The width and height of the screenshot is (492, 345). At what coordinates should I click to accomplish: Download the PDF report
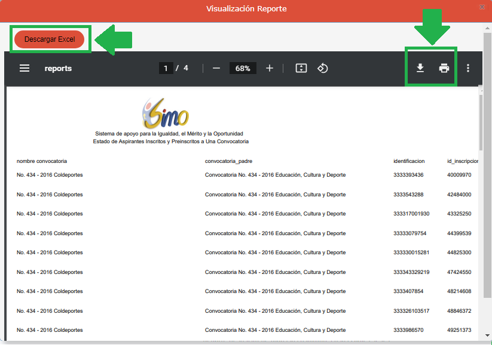point(420,68)
